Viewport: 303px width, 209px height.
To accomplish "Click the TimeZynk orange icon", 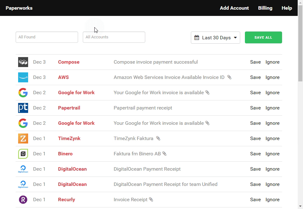I will 23,138.
